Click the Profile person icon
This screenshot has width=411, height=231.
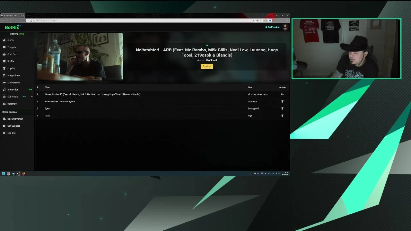(x=4, y=61)
